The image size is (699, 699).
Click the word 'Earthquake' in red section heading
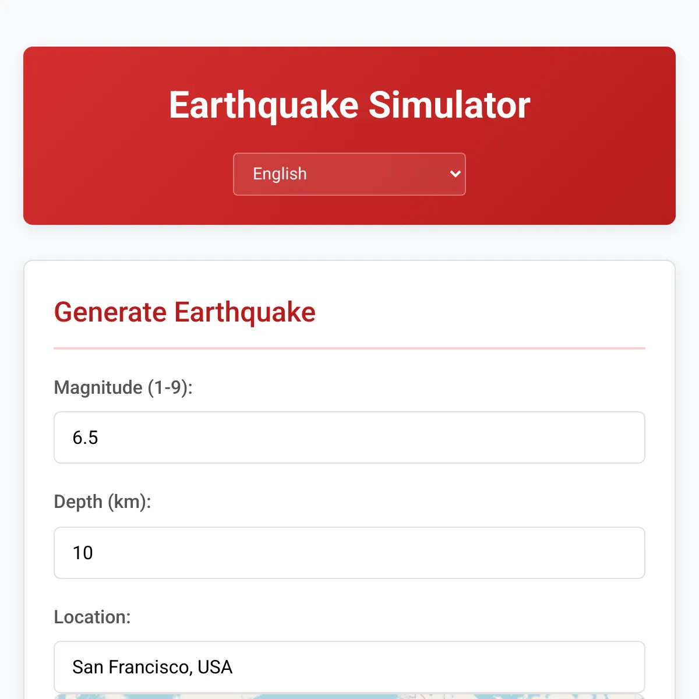(x=245, y=312)
